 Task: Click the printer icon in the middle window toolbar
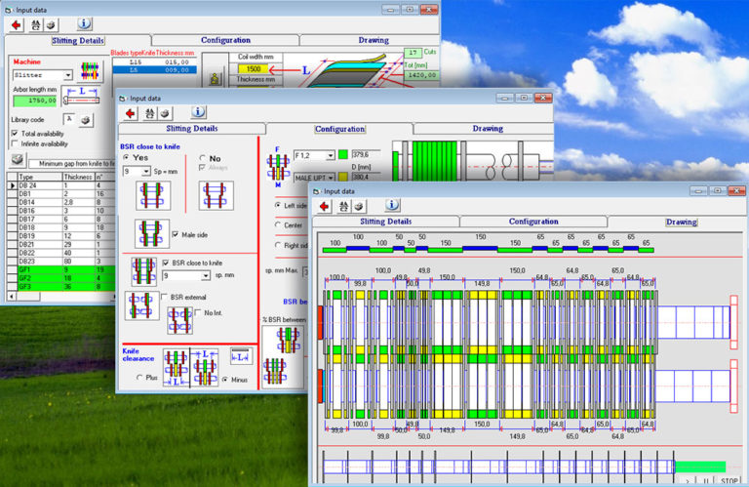coord(163,113)
